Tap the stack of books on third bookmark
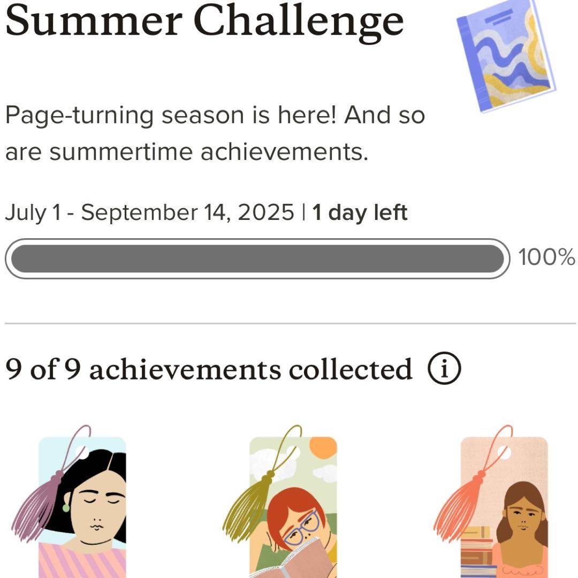This screenshot has width=578, height=578. (477, 552)
